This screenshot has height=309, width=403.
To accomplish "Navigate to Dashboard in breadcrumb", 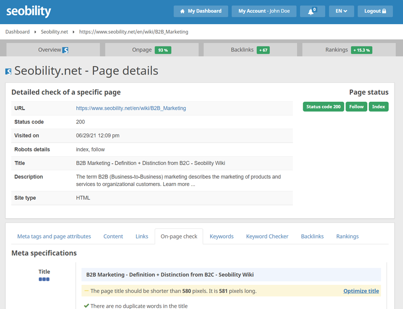I will click(18, 32).
